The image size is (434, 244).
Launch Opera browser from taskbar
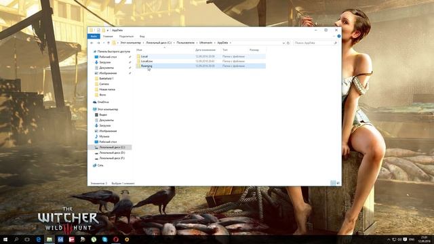(x=116, y=239)
